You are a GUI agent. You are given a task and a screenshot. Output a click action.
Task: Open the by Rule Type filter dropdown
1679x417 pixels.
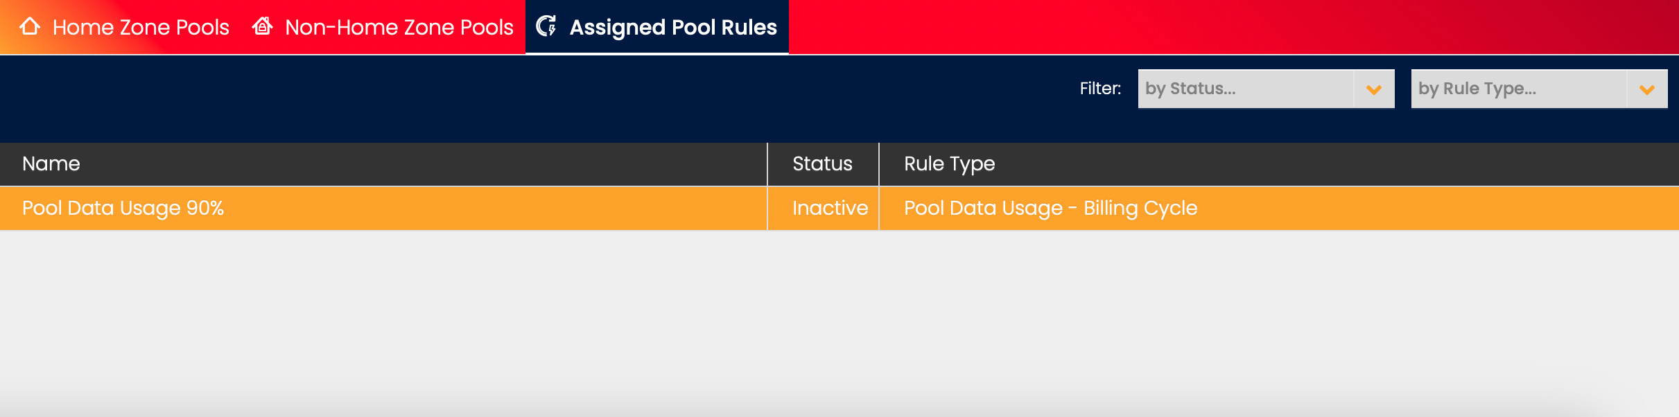[x=1518, y=89]
